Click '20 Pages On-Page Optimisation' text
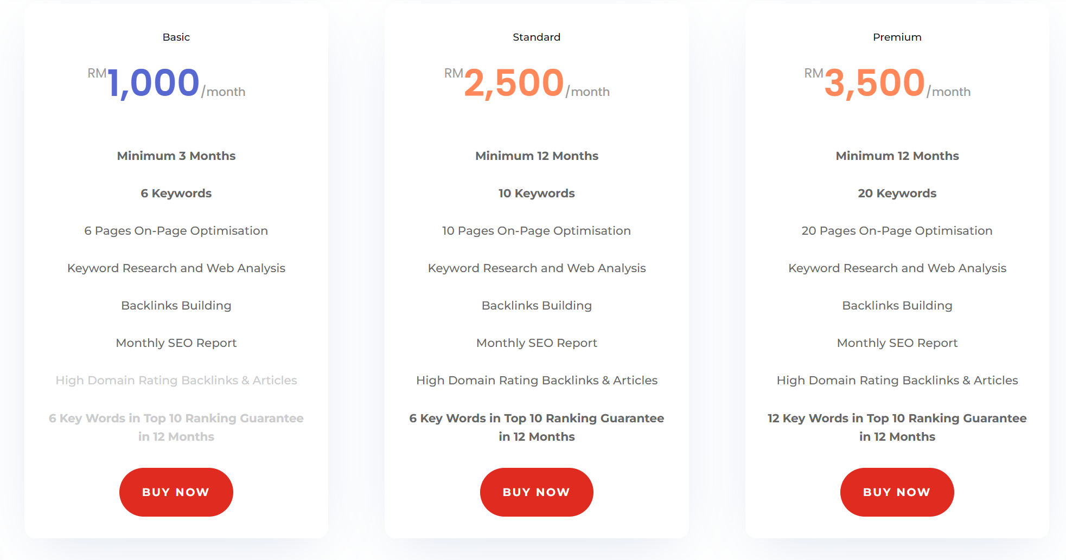Viewport: 1066px width, 560px height. [897, 230]
